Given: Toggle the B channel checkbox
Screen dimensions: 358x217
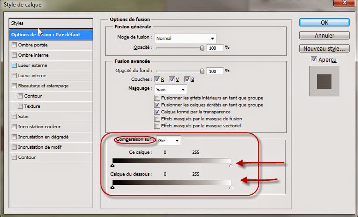Looking at the screenshot, I should click(187, 79).
